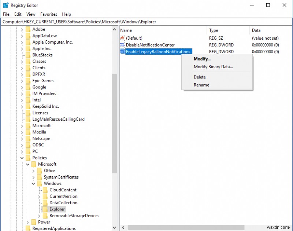
Task: Click the REG_DWORD icon beside EnableLegacyBalloonNotifications
Action: [x=122, y=52]
